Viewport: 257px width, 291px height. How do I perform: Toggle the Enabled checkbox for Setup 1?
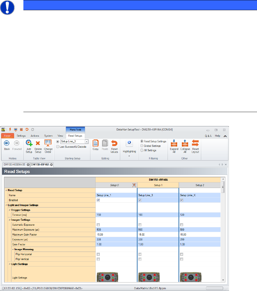pyautogui.click(x=140, y=200)
